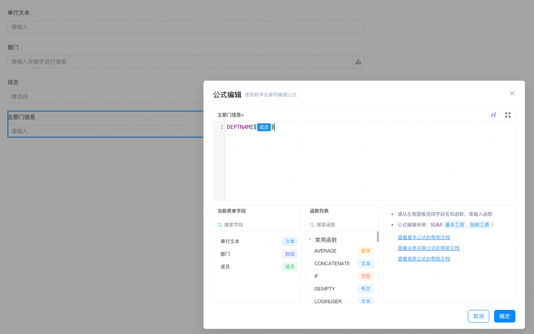
Task: Pick the CONCATENATE function
Action: [x=332, y=264]
